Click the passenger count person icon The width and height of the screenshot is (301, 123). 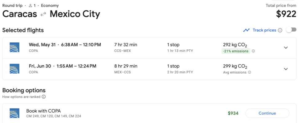pyautogui.click(x=30, y=6)
